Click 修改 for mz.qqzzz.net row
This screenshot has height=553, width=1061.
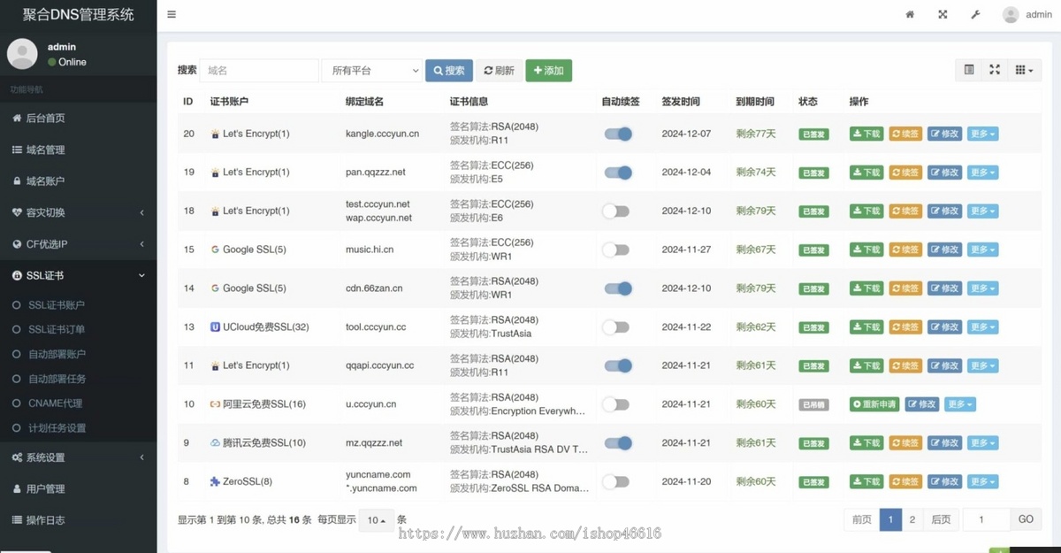coord(944,443)
